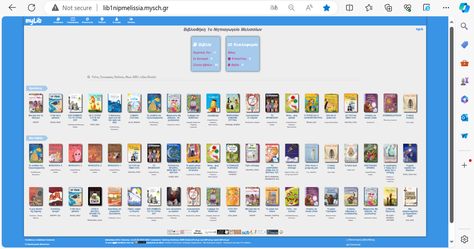Open the Αναζήτηση search nav icon

click(x=58, y=20)
